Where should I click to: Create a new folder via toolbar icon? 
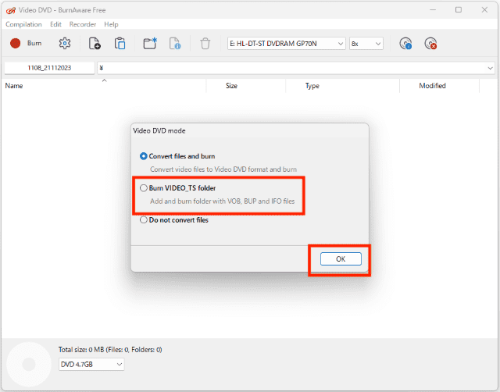[150, 44]
